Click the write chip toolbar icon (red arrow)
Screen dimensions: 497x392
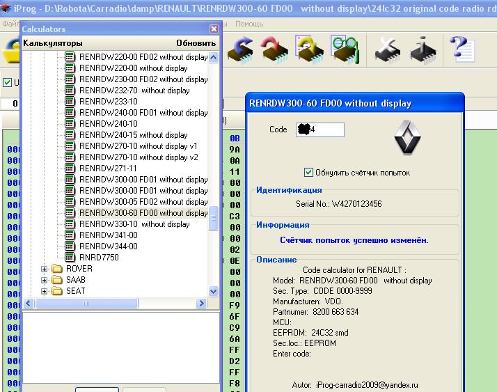pos(274,50)
